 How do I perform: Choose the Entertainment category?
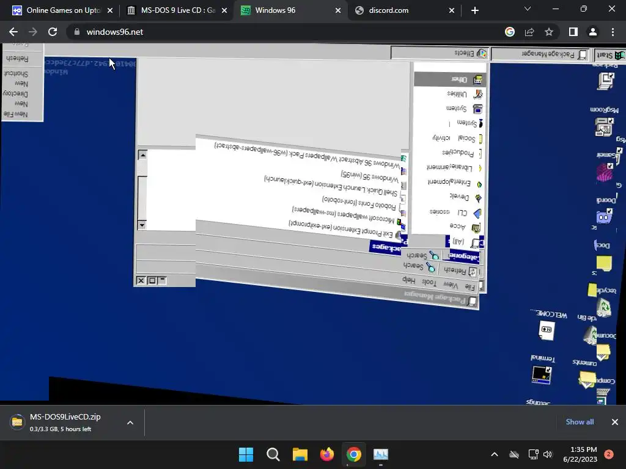[x=454, y=183]
